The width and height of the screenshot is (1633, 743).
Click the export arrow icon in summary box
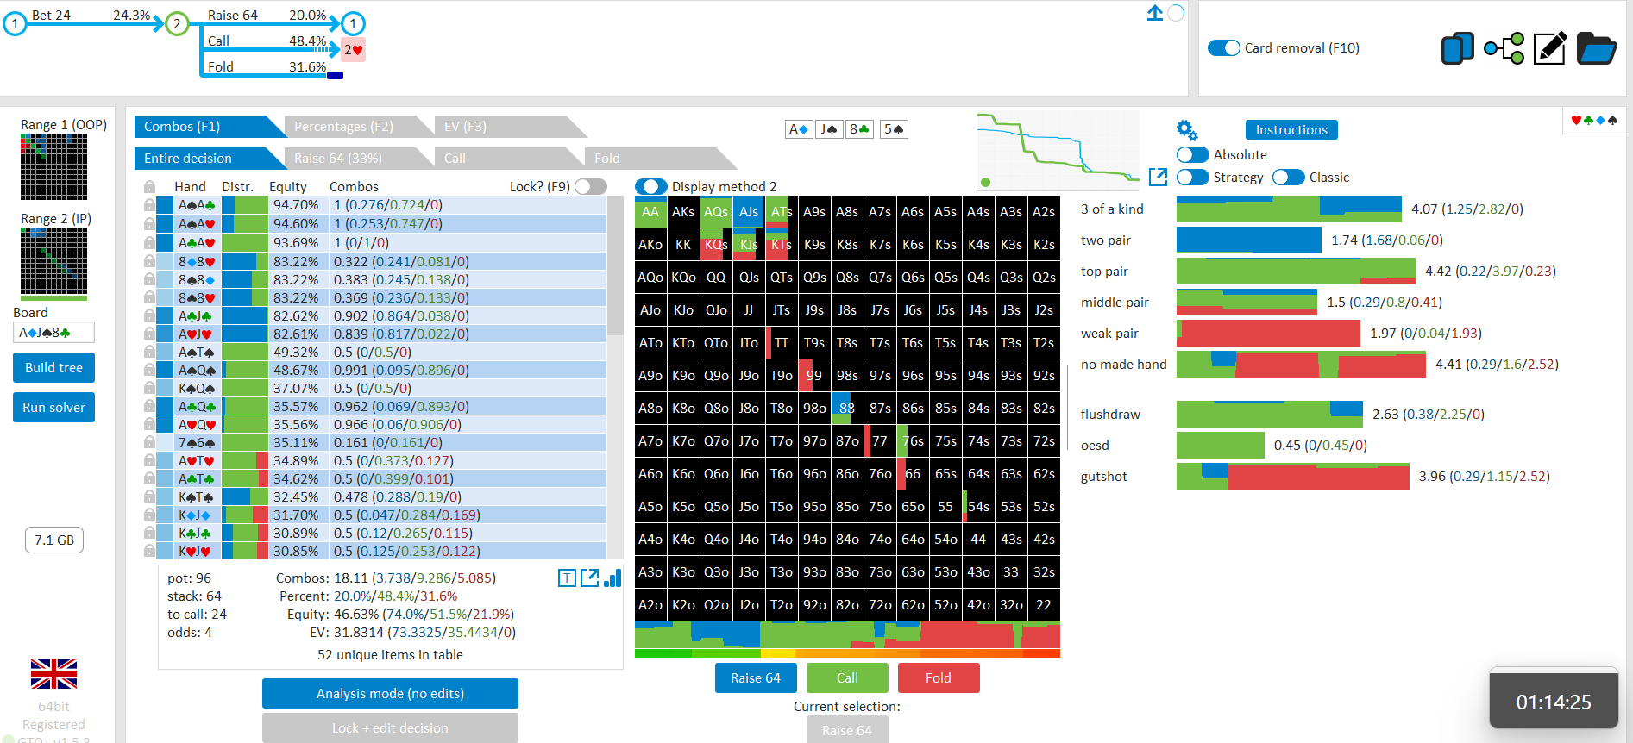[x=590, y=578]
